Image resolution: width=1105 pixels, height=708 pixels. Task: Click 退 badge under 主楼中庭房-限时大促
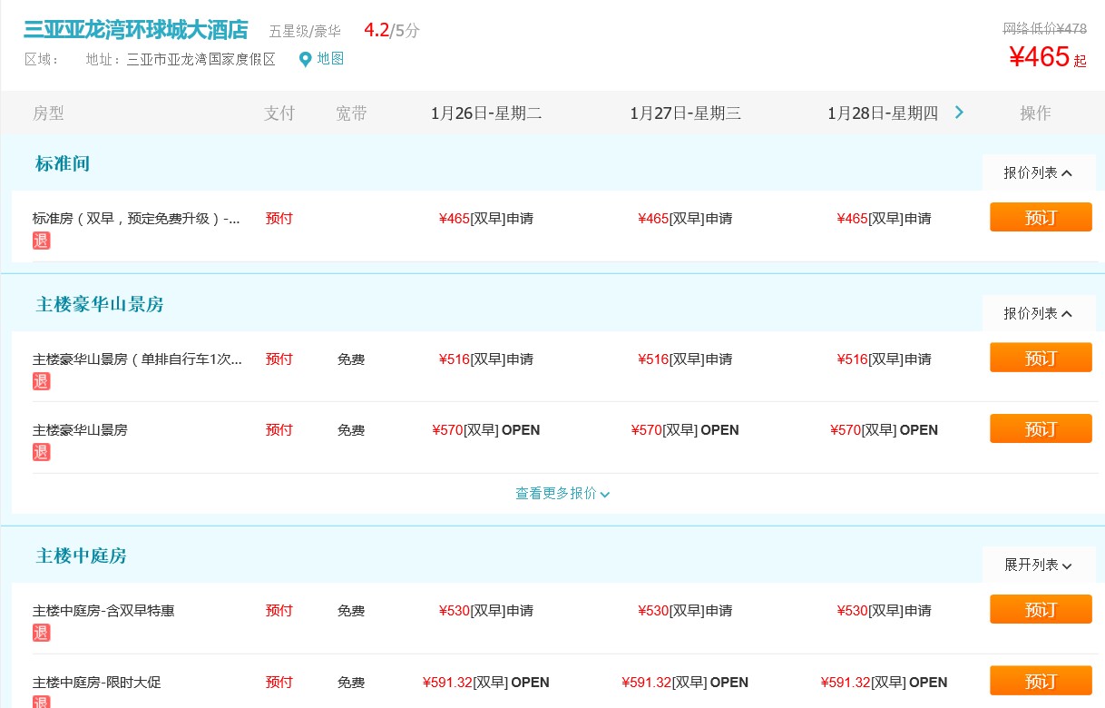point(41,702)
